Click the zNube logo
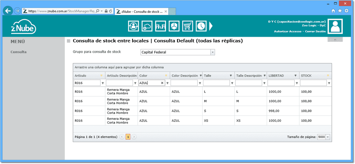The height and width of the screenshot is (164, 355). pyautogui.click(x=24, y=27)
